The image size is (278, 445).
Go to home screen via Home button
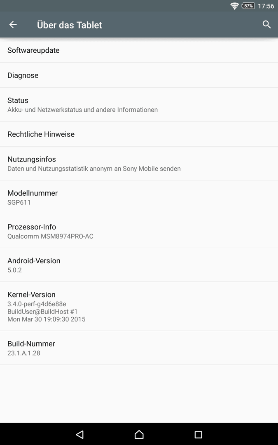(x=139, y=434)
